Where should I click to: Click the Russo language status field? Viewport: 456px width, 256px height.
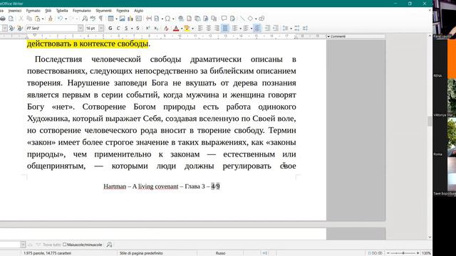220,253
